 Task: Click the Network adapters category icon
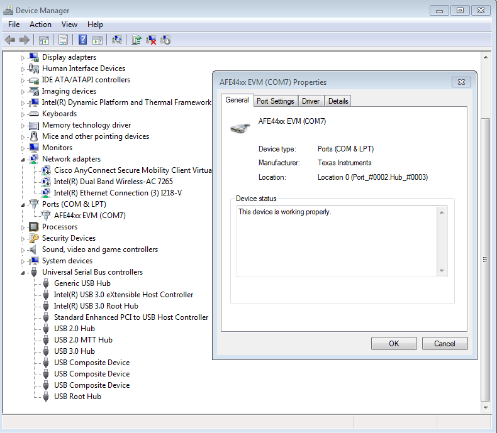pos(33,159)
